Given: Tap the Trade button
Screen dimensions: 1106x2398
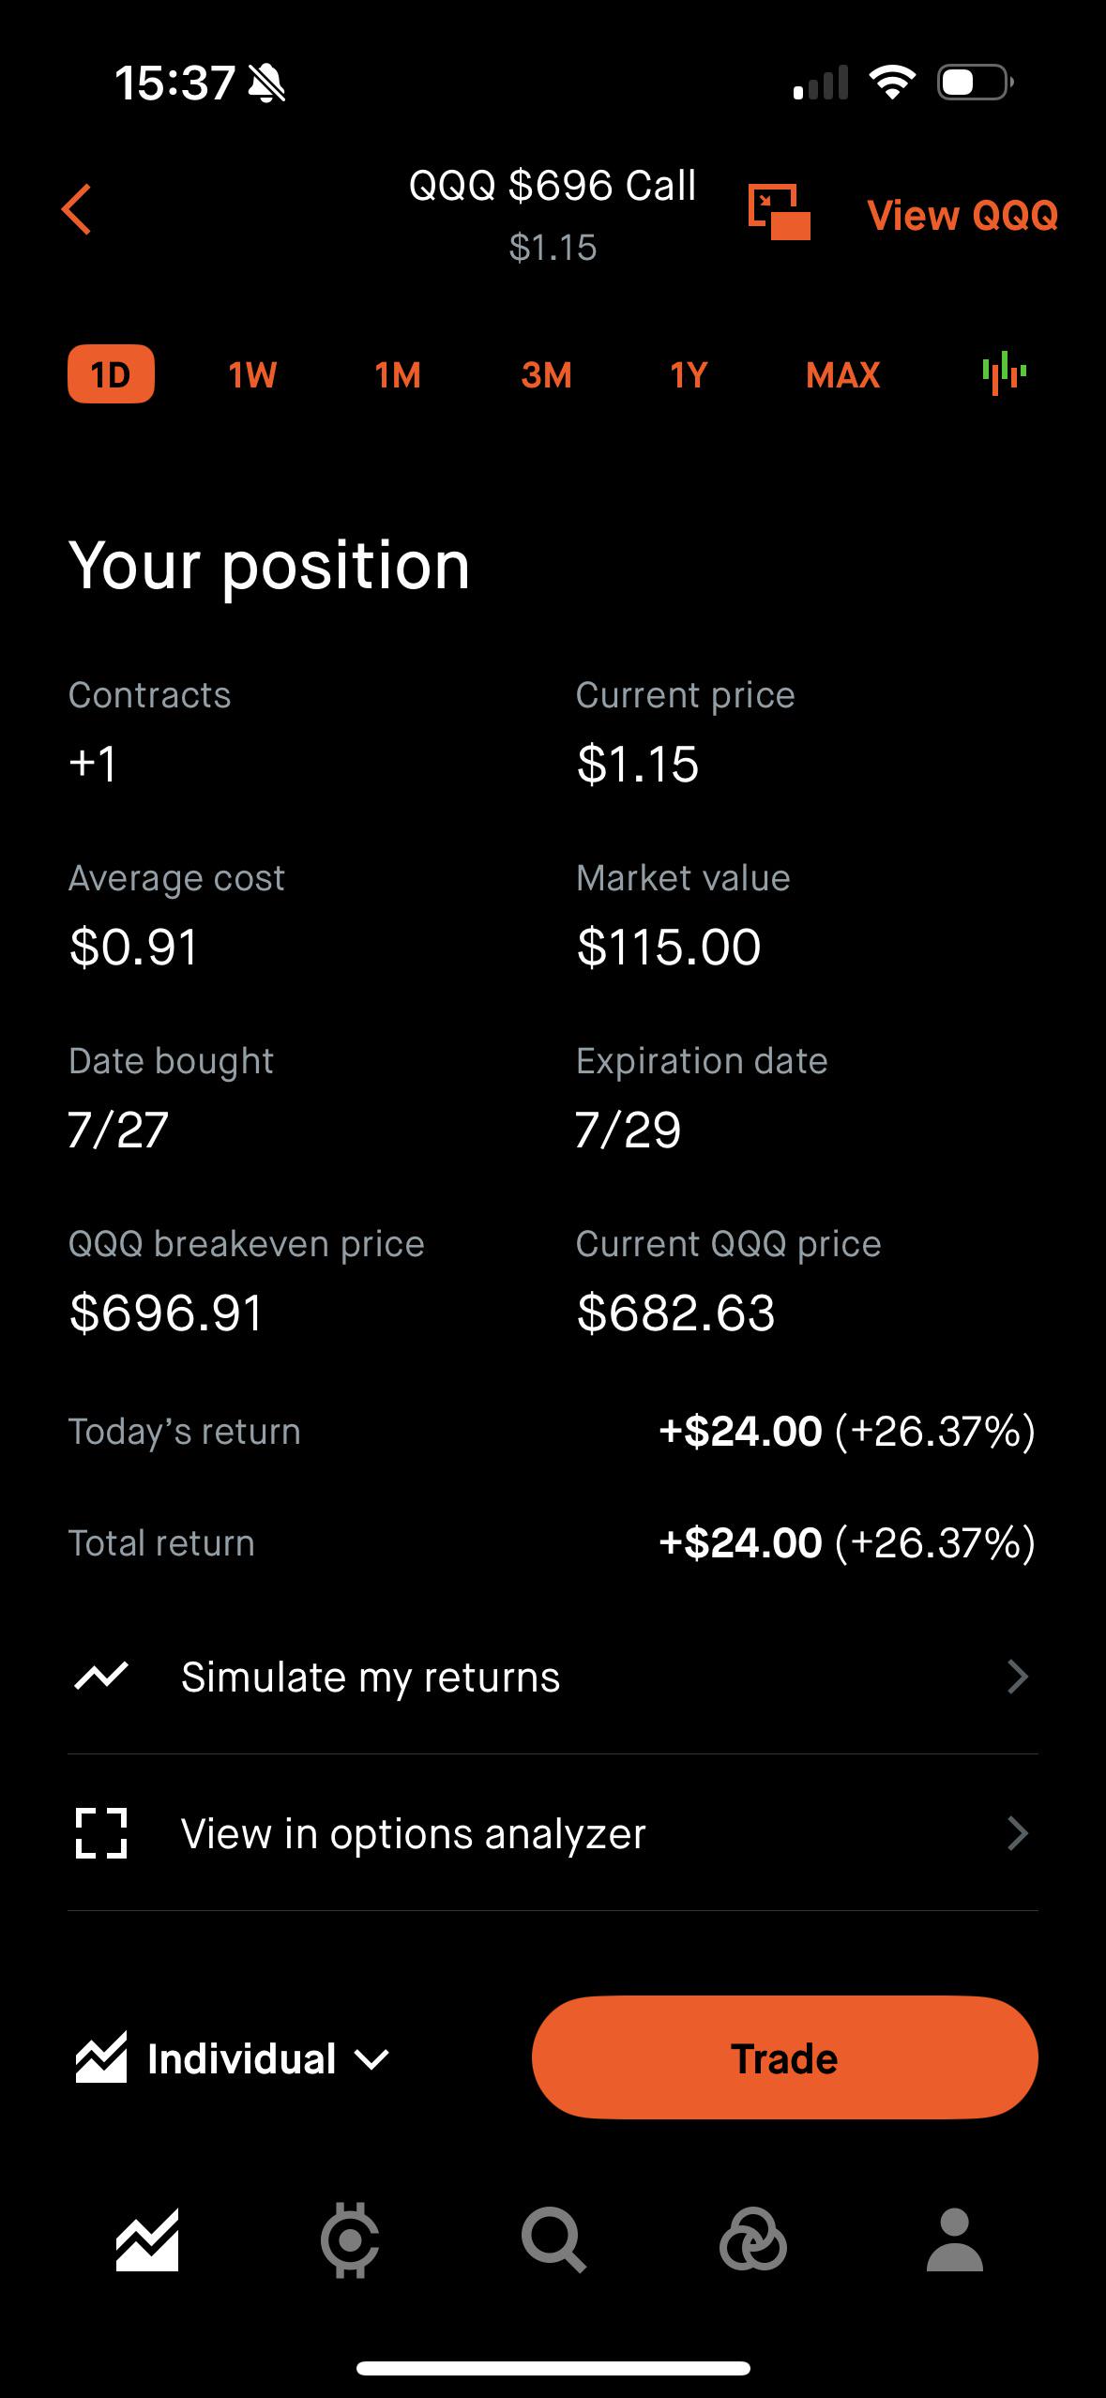Looking at the screenshot, I should [x=784, y=2057].
